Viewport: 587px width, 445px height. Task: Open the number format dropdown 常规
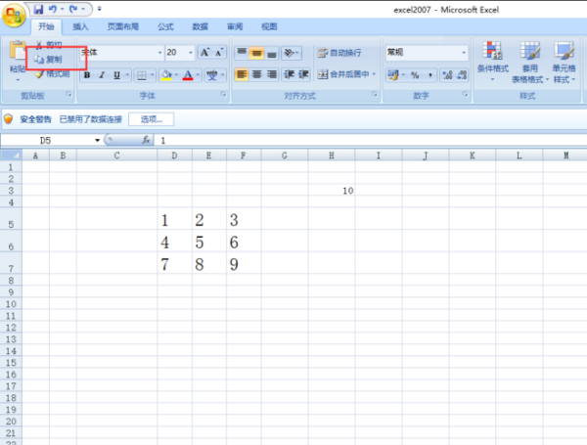pyautogui.click(x=464, y=53)
